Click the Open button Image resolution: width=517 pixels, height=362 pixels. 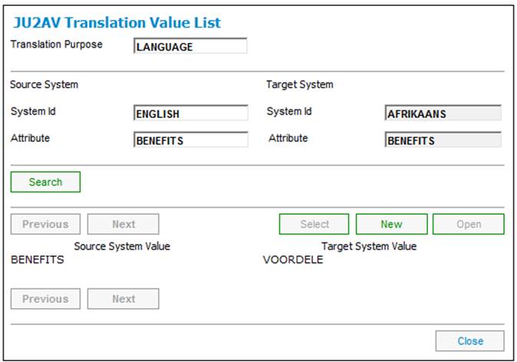pyautogui.click(x=469, y=224)
